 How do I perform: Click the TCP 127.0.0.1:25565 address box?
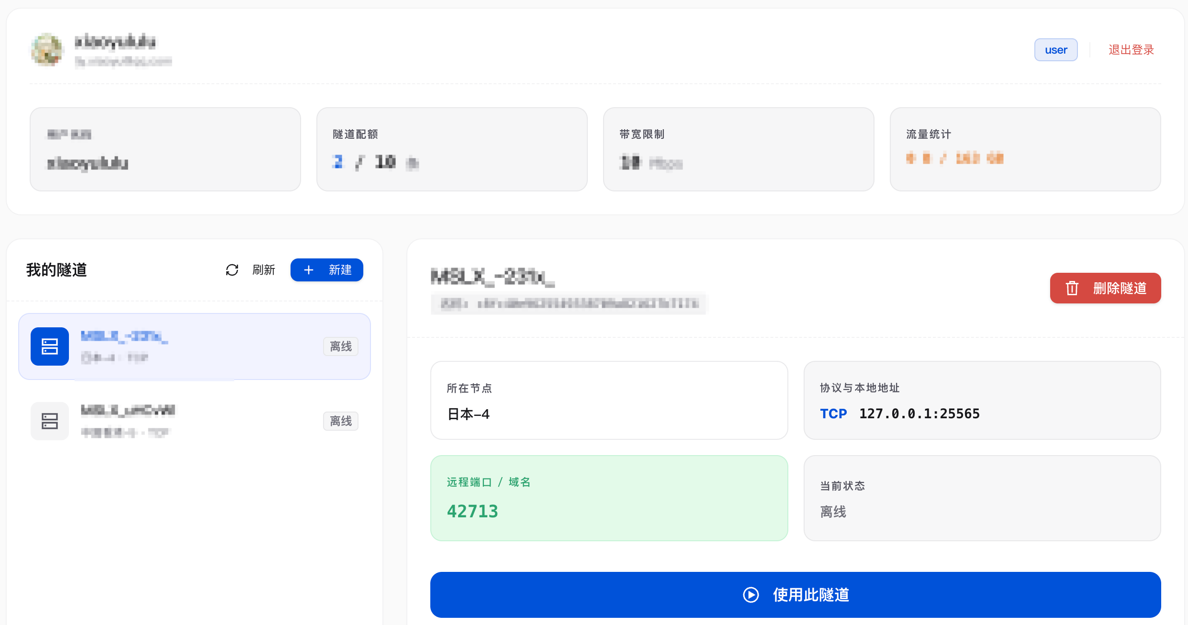click(x=982, y=400)
